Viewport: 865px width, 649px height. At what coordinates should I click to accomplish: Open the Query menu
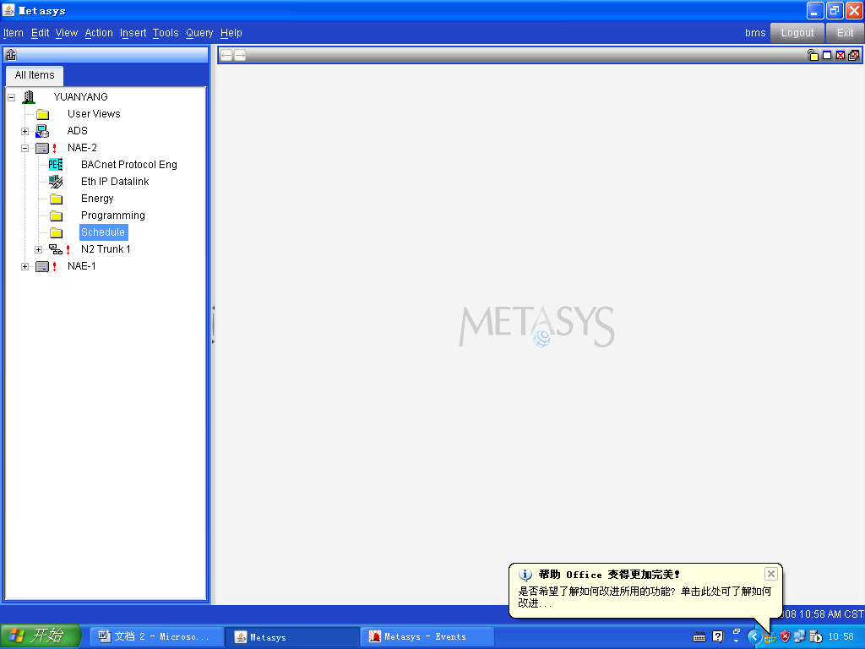coord(199,33)
